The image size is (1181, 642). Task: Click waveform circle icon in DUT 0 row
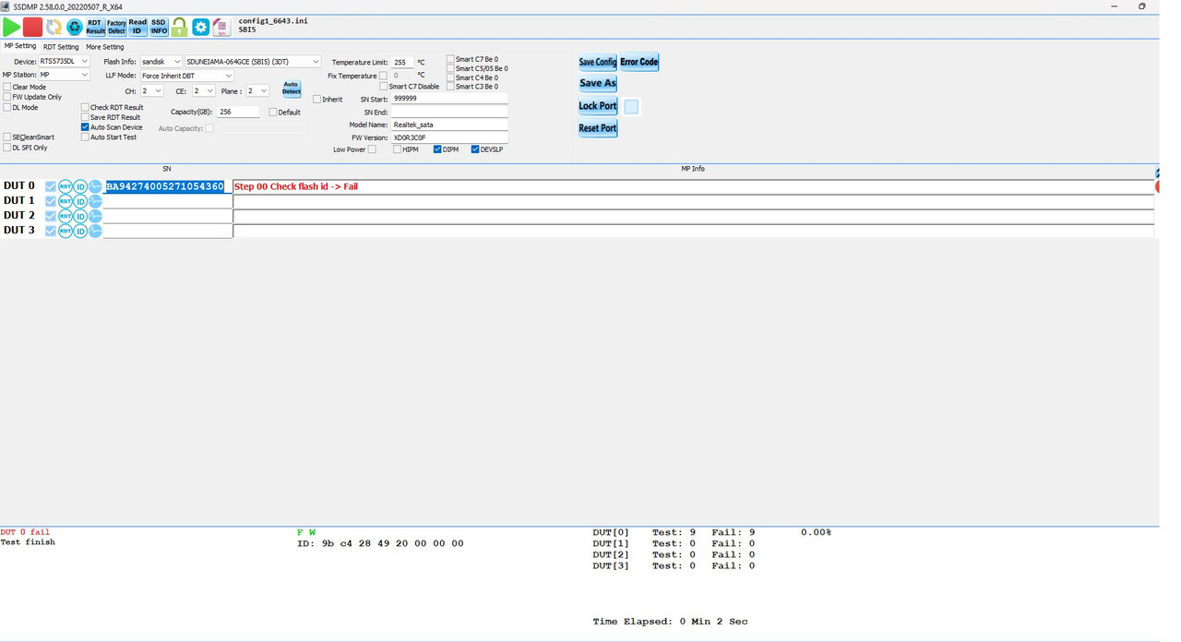point(95,186)
